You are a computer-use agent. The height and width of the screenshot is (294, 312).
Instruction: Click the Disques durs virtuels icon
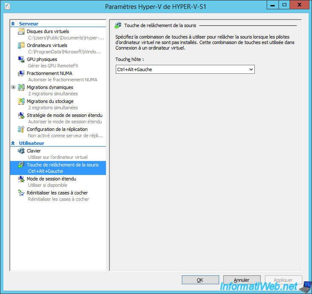[21, 32]
